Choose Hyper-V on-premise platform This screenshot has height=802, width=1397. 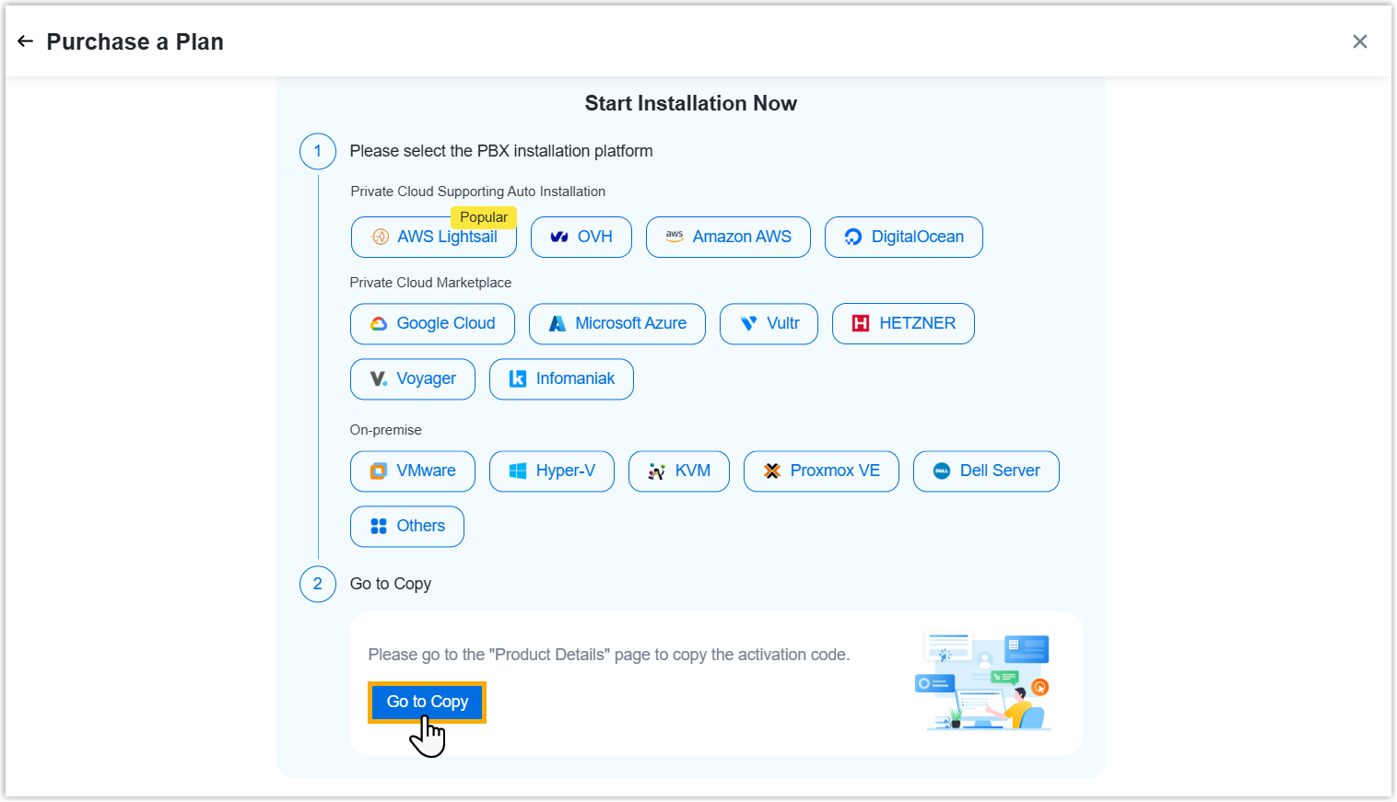551,471
